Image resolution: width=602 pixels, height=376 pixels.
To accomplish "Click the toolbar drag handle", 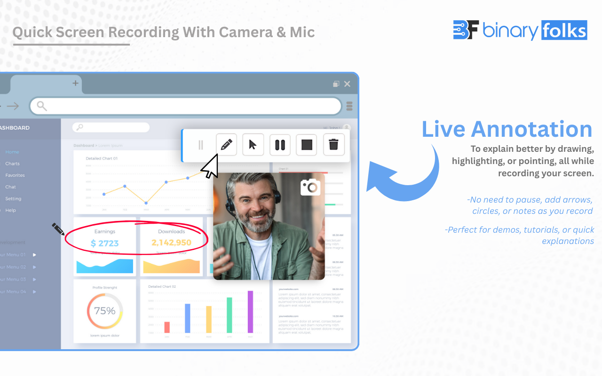I will coord(201,145).
